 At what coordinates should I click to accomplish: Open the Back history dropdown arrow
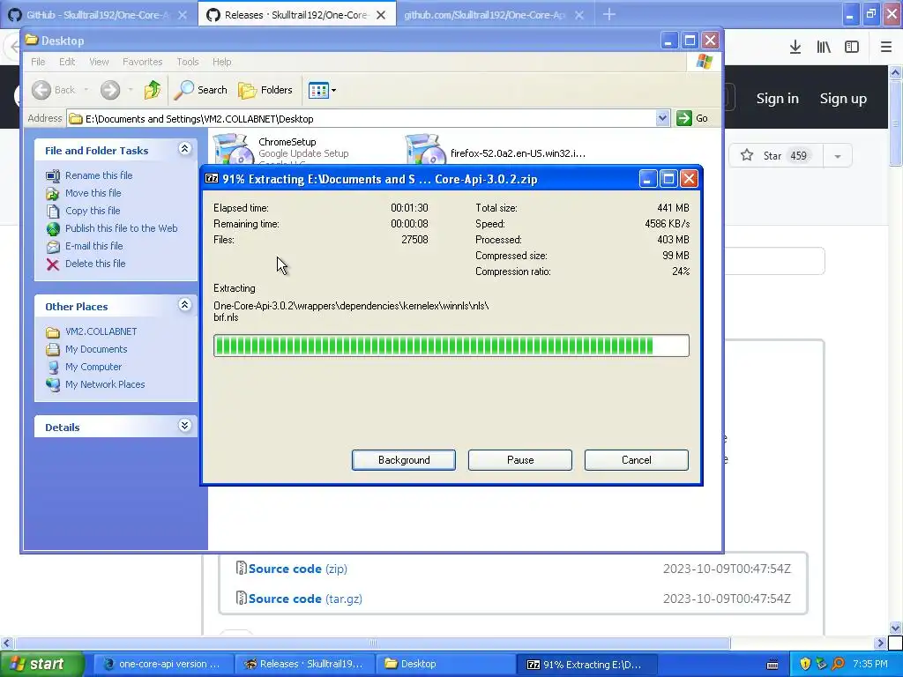tap(86, 90)
